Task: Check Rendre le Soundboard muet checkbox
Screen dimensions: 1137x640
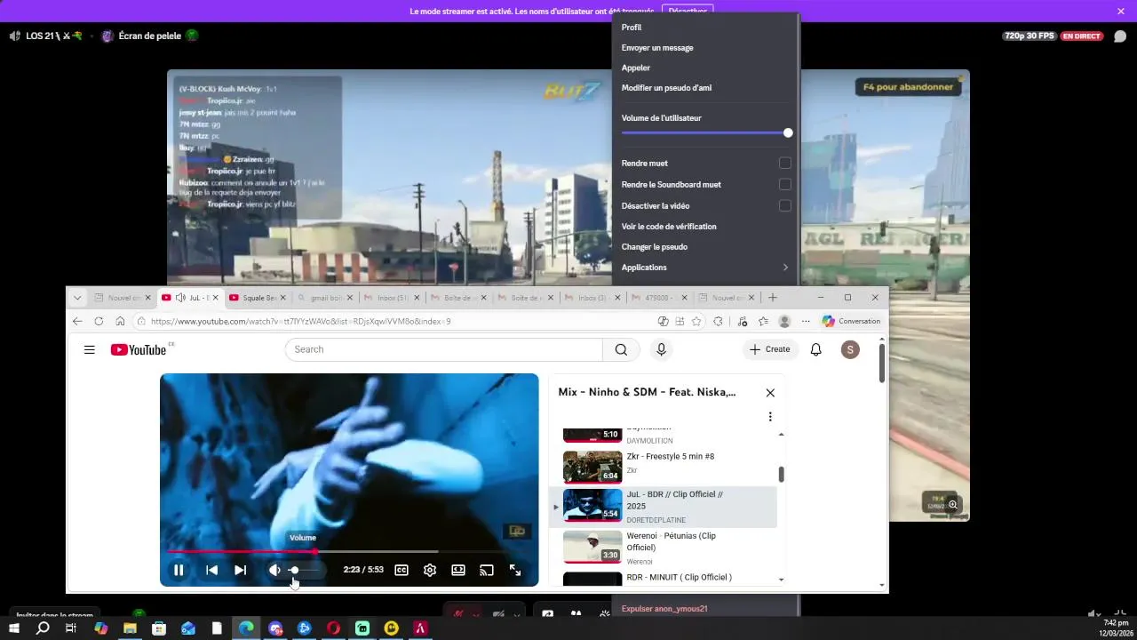Action: click(785, 185)
